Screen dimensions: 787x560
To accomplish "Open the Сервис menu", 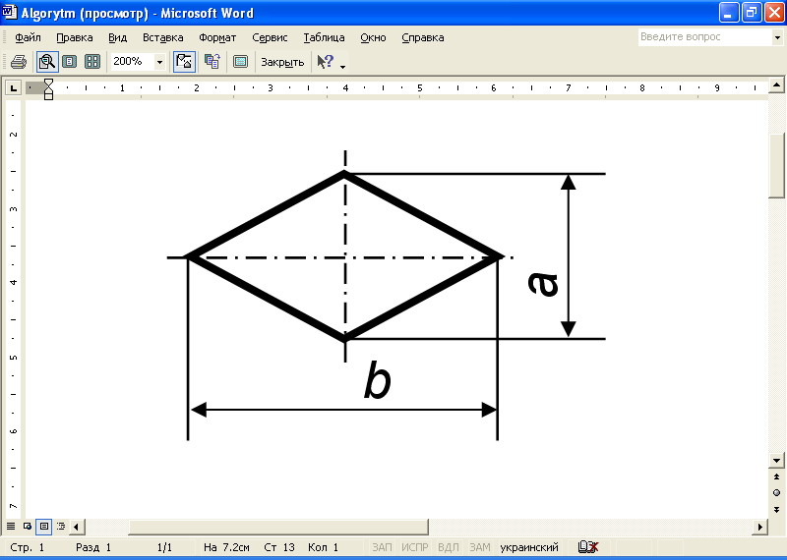I will [270, 37].
